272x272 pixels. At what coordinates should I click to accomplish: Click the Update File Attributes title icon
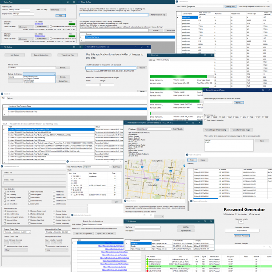point(2,166)
